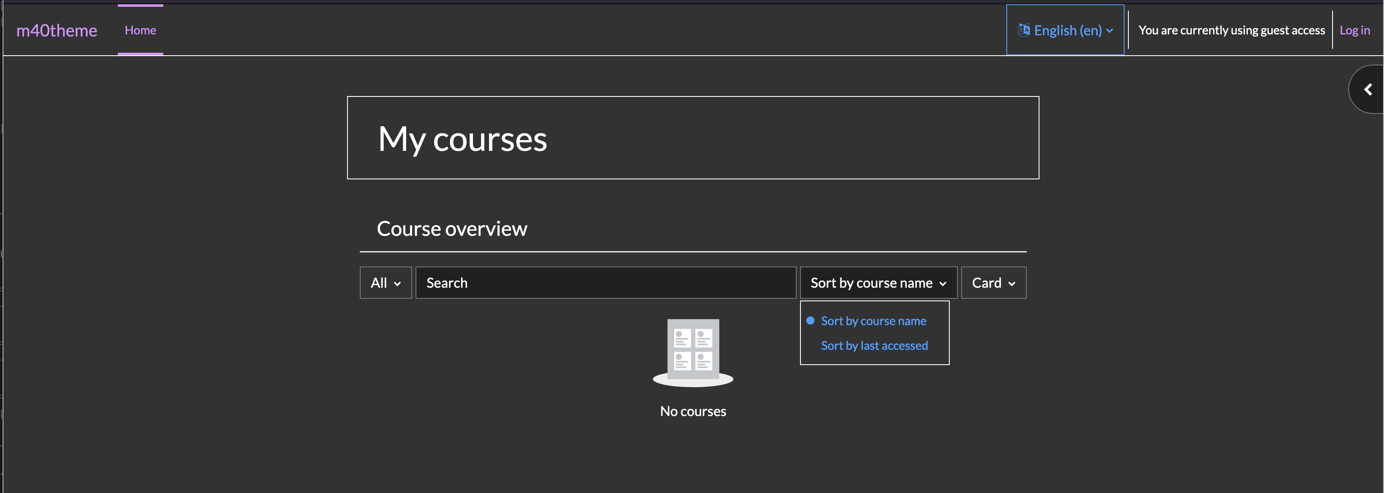Select the Sort by course name option
The height and width of the screenshot is (493, 1384).
coord(873,321)
